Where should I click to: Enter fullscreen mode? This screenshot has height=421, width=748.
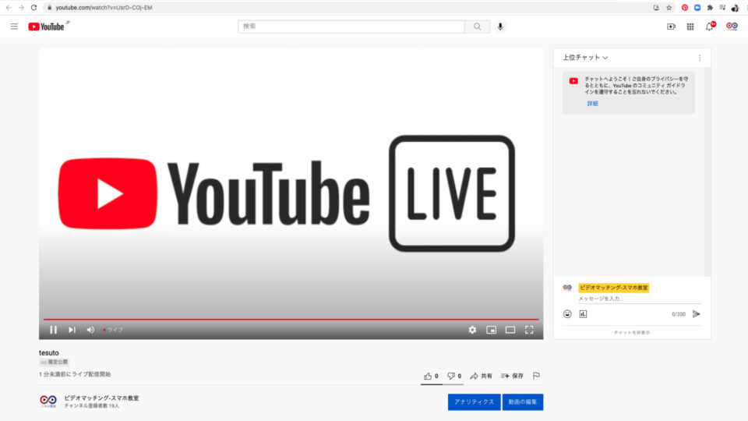(x=529, y=330)
